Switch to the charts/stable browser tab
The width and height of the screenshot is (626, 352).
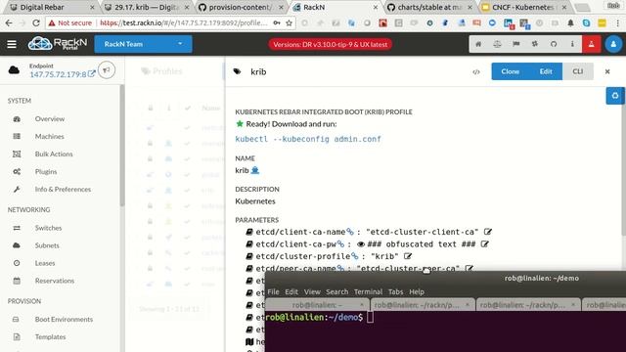pyautogui.click(x=429, y=7)
